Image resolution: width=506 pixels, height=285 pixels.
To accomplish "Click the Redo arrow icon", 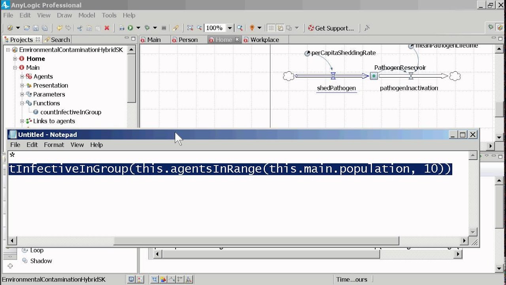I will [68, 28].
